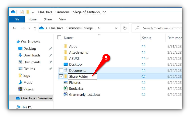The height and width of the screenshot is (117, 190).
Task: Open the recent locations dropdown arrow
Action: coord(29,28)
